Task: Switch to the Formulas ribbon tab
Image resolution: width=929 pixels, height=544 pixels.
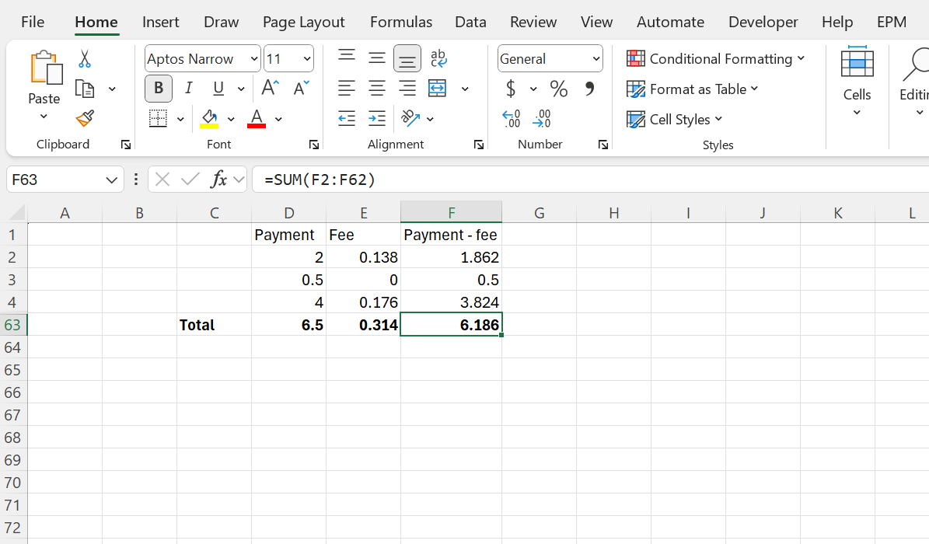Action: pos(401,22)
